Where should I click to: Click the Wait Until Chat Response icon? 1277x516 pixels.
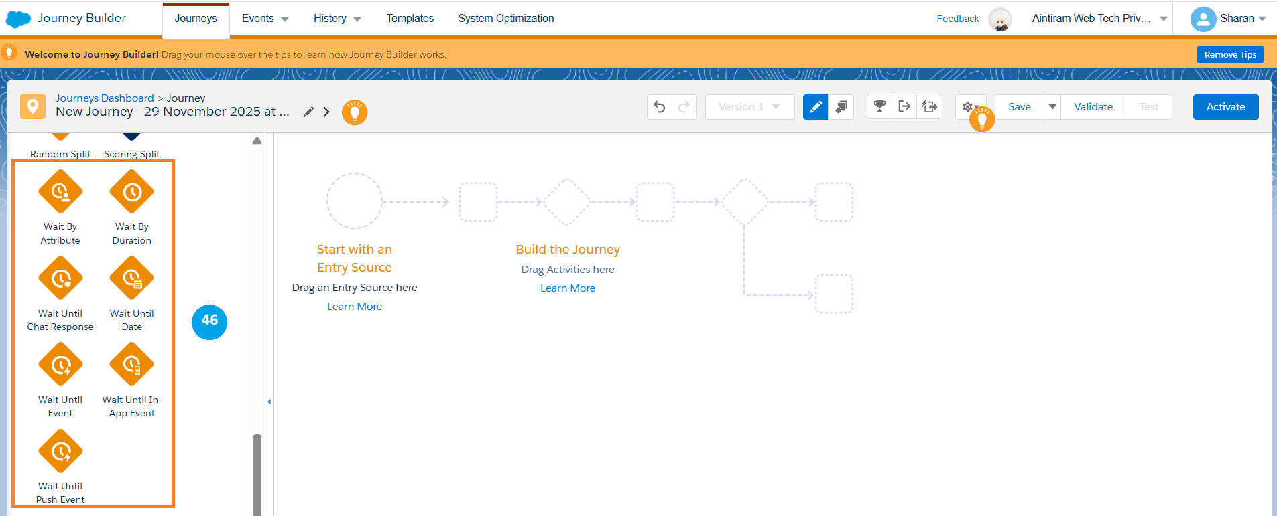click(x=60, y=278)
